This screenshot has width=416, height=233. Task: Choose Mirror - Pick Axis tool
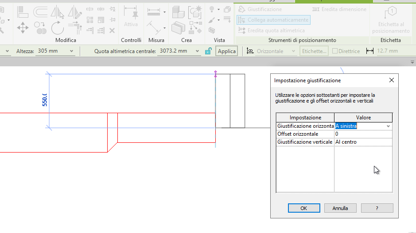pos(57,12)
